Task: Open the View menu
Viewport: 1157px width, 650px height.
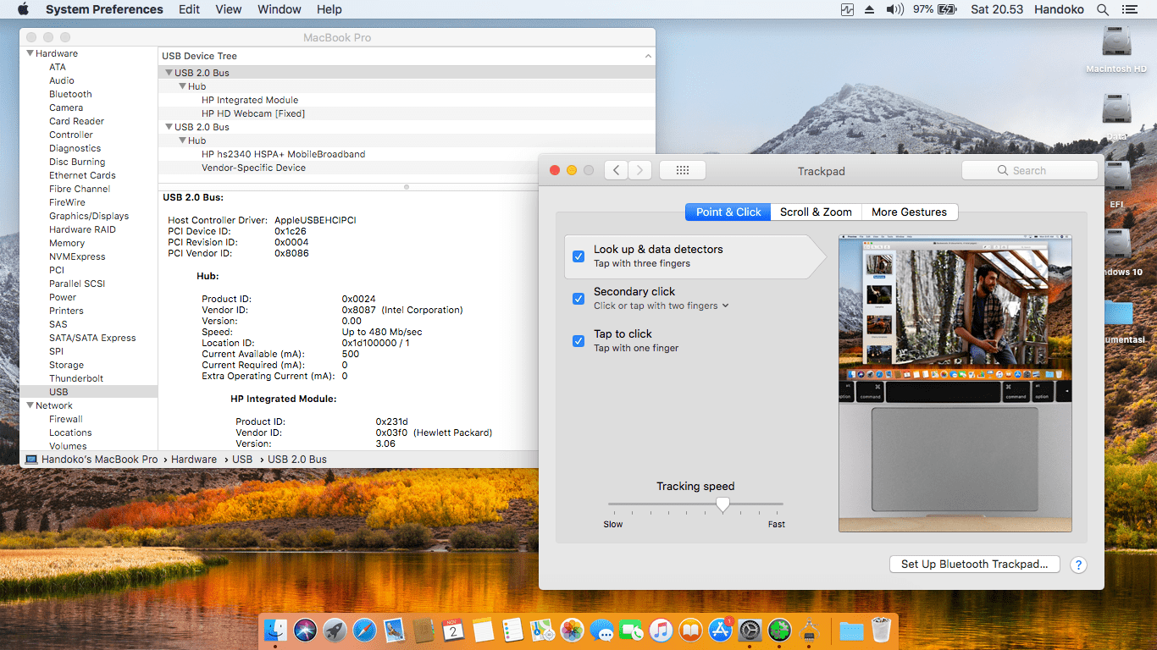Action: coord(229,9)
